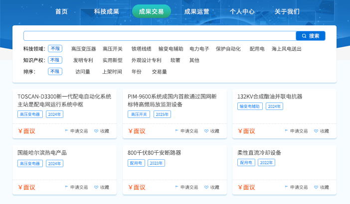Focus the search input field
This screenshot has width=350, height=204.
click(x=160, y=36)
